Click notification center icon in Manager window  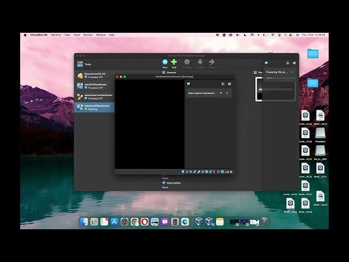pos(266,63)
